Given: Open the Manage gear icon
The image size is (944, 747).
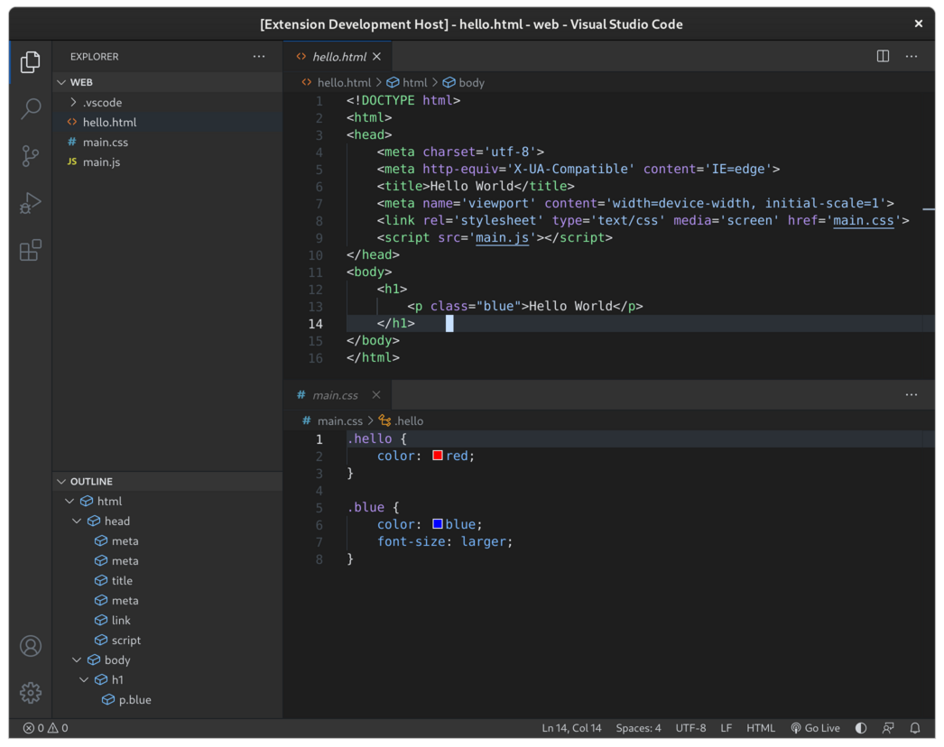Looking at the screenshot, I should click(30, 692).
